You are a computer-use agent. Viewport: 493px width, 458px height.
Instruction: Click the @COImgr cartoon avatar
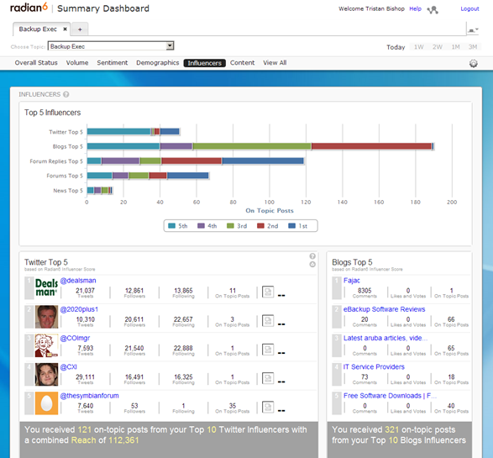coord(46,345)
